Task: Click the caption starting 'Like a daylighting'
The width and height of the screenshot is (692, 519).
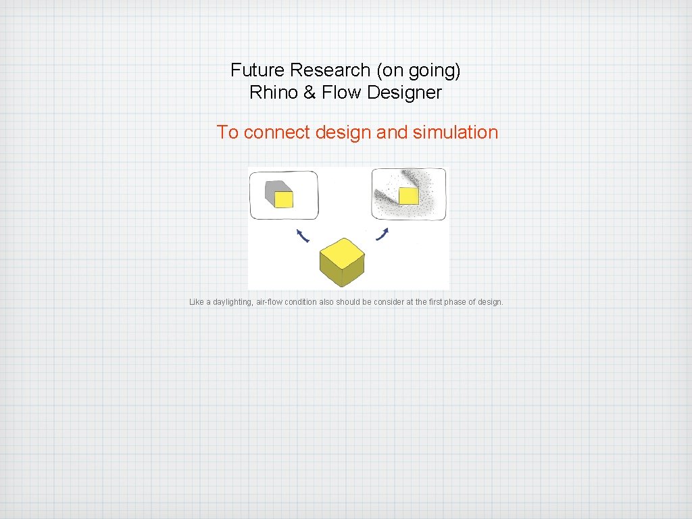Action: coord(346,302)
